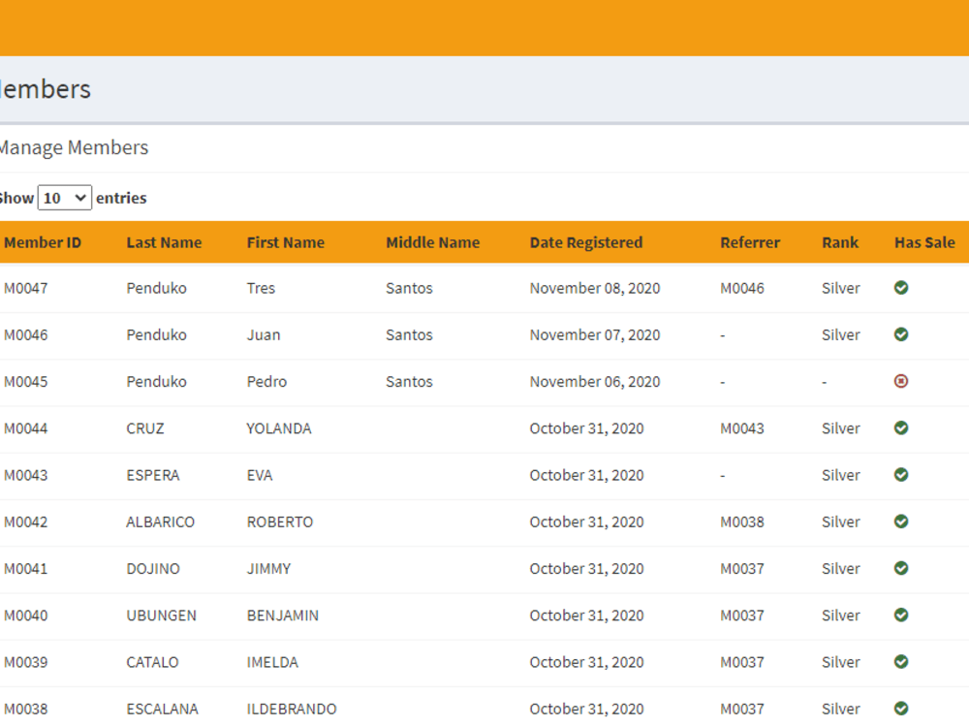Click the Has Sale check for ROBERTO ALBARICO
The image size is (969, 727).
(x=901, y=522)
